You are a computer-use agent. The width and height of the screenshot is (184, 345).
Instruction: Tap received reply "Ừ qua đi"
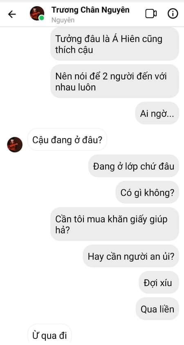pyautogui.click(x=49, y=335)
